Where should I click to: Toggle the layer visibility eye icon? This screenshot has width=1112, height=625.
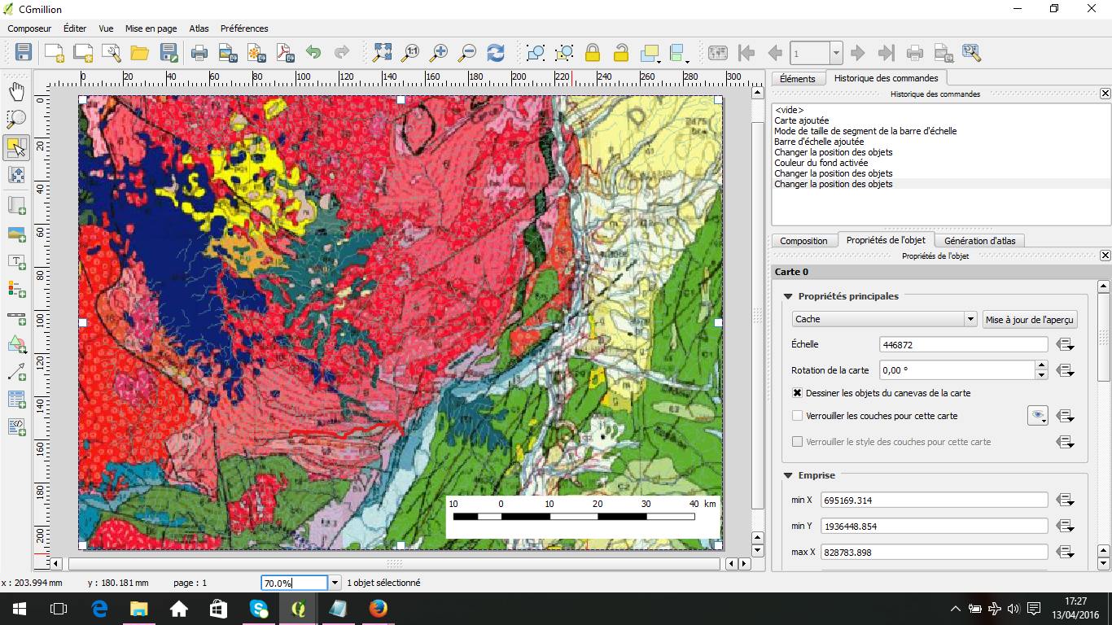(1037, 416)
